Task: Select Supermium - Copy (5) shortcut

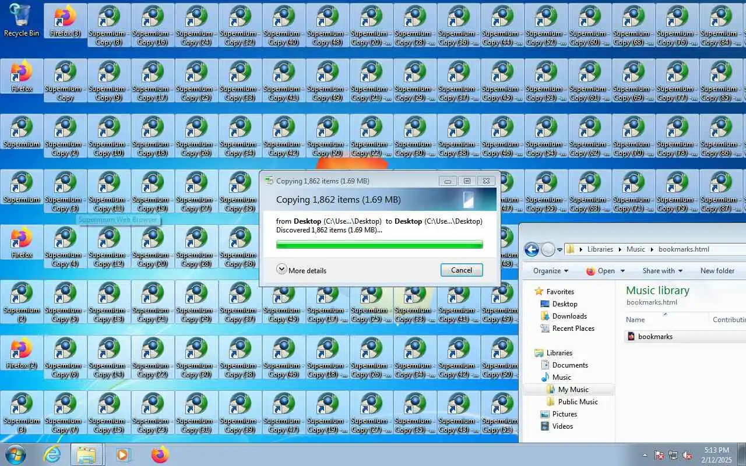Action: tap(65, 302)
